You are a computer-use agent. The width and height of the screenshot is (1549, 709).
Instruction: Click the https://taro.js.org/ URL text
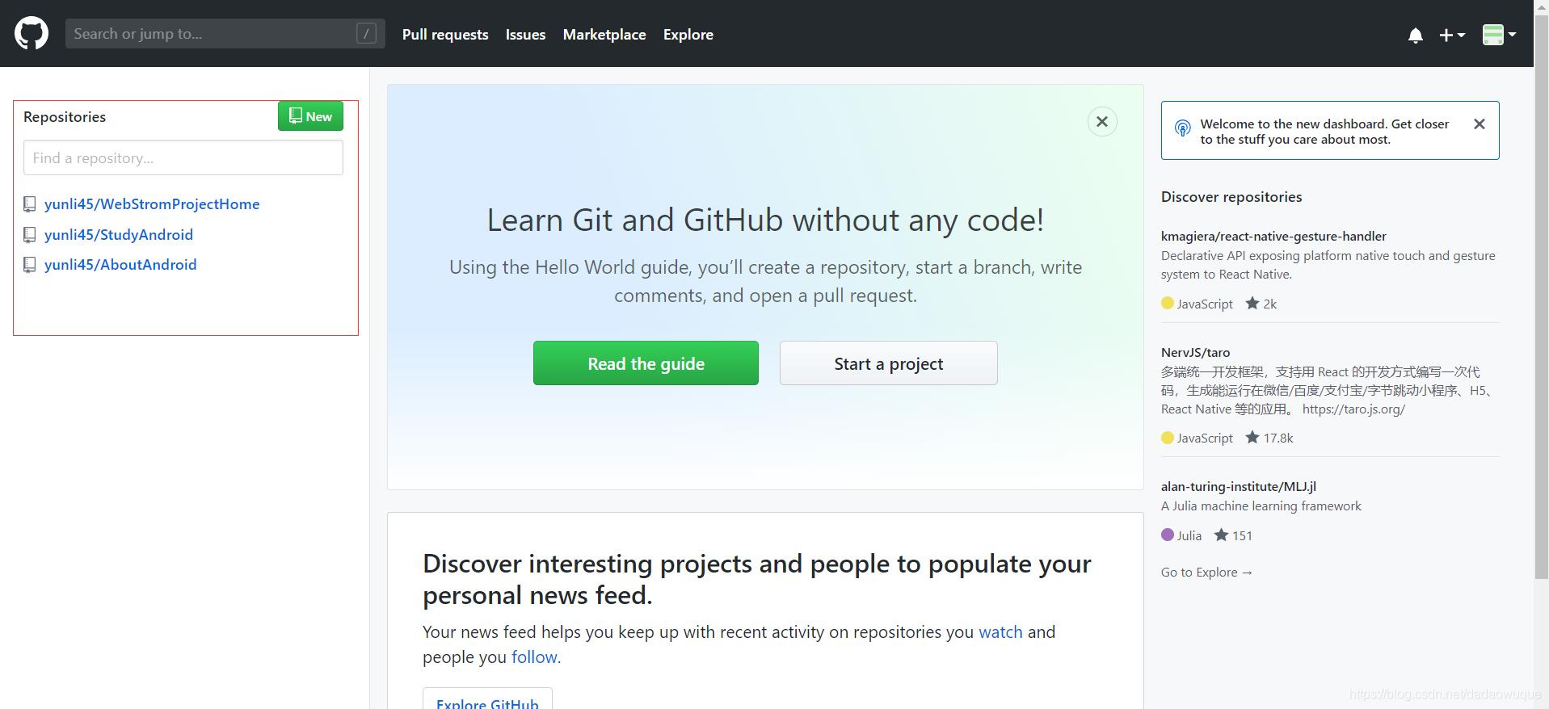pos(1353,409)
